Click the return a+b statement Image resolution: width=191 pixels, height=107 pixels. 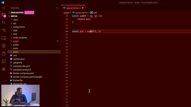point(84,19)
